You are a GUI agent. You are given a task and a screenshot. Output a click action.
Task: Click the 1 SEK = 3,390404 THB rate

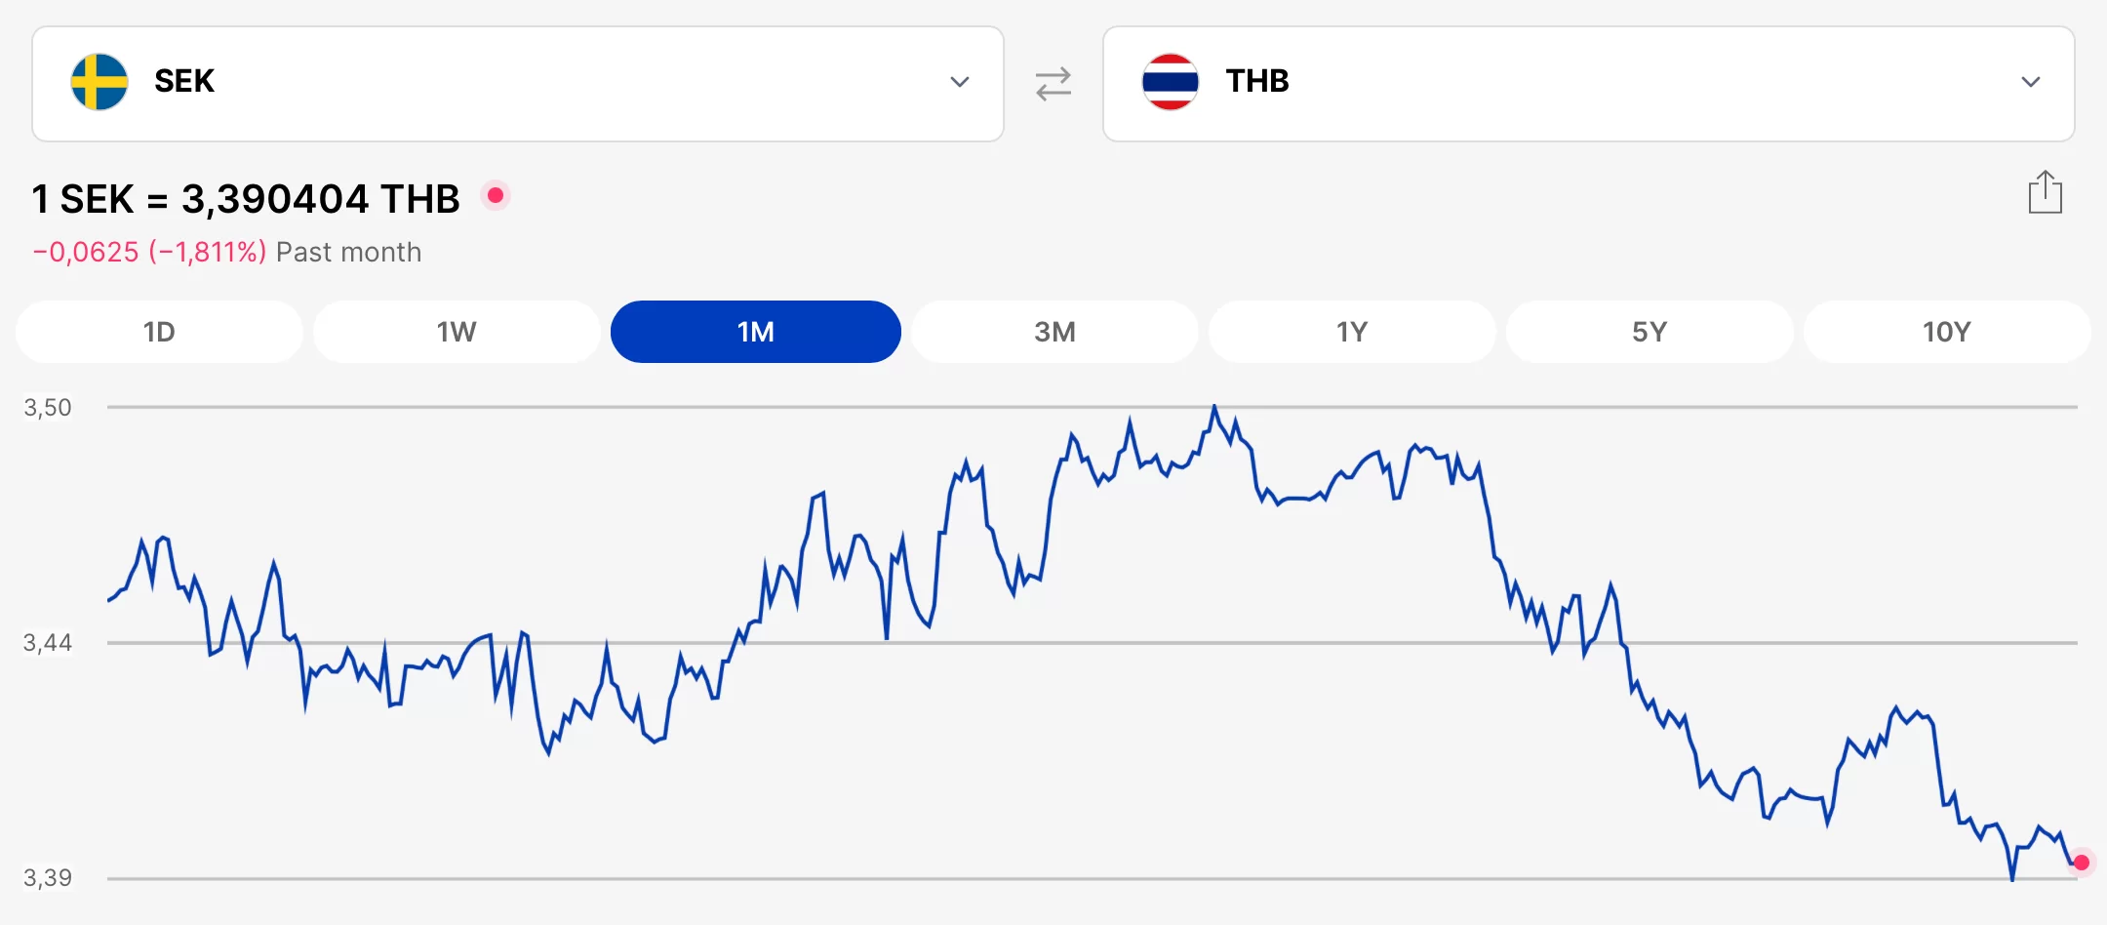246,199
